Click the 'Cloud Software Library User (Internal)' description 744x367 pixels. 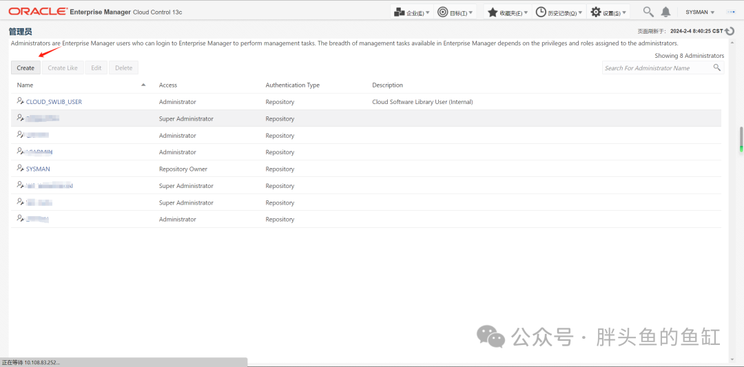[422, 102]
